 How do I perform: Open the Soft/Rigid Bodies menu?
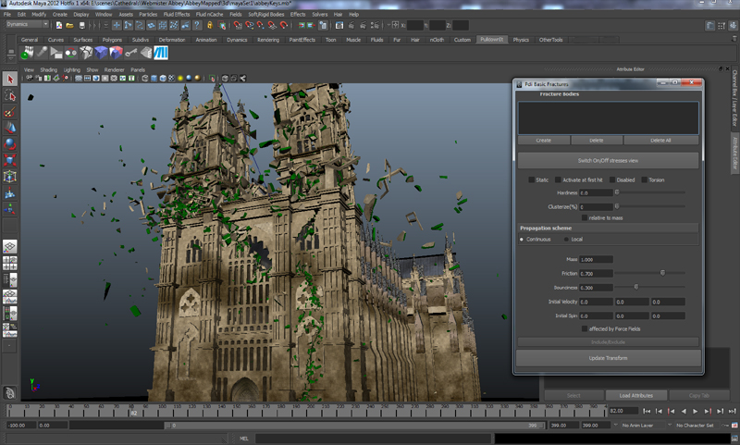pos(265,14)
